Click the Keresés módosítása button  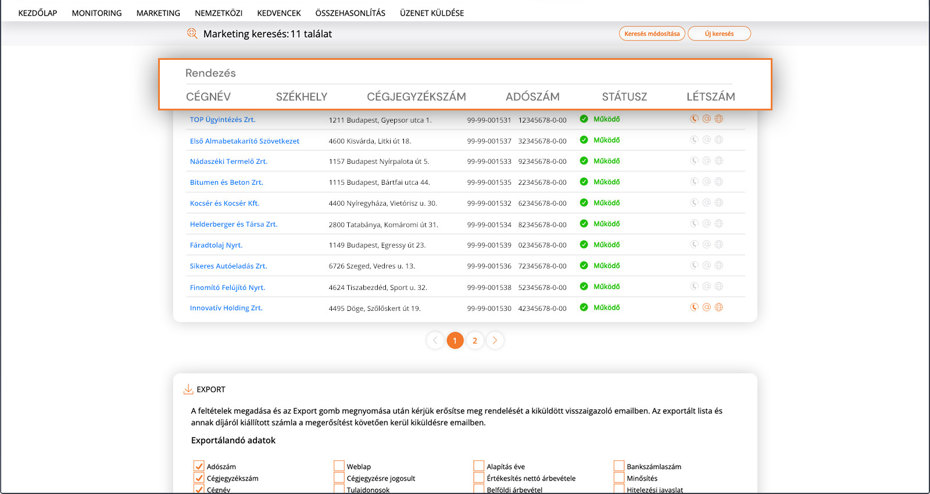click(652, 34)
